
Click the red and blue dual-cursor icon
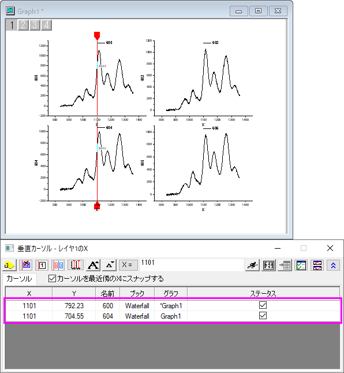pyautogui.click(x=58, y=265)
